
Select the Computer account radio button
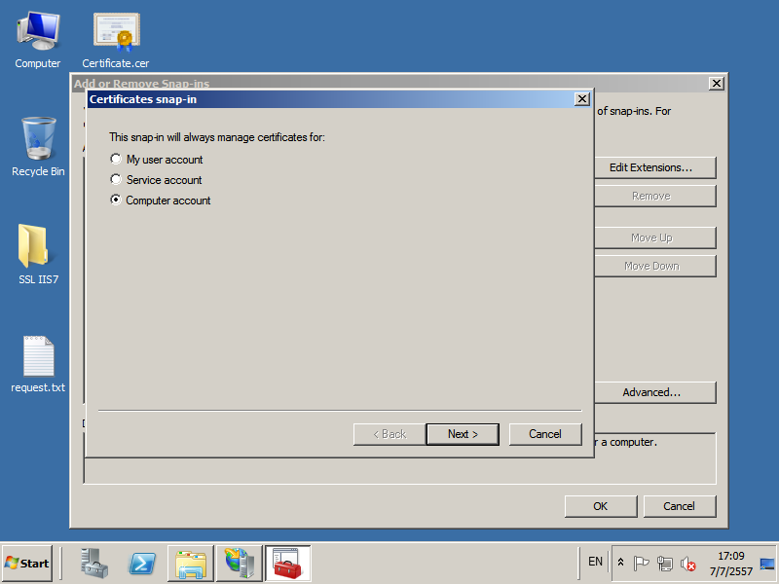pyautogui.click(x=117, y=201)
